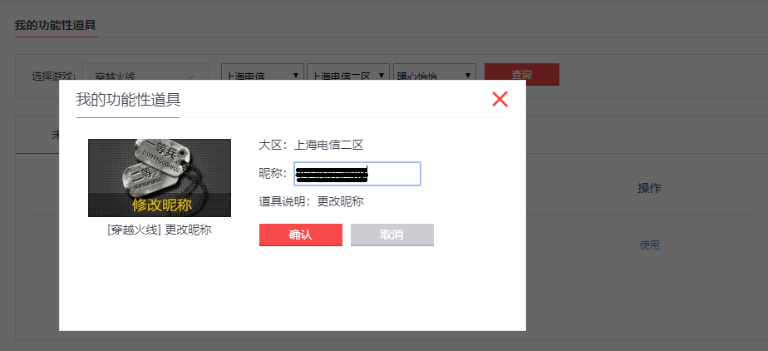
Task: Close the 我的功能性道具 dialog with red X
Action: [500, 99]
